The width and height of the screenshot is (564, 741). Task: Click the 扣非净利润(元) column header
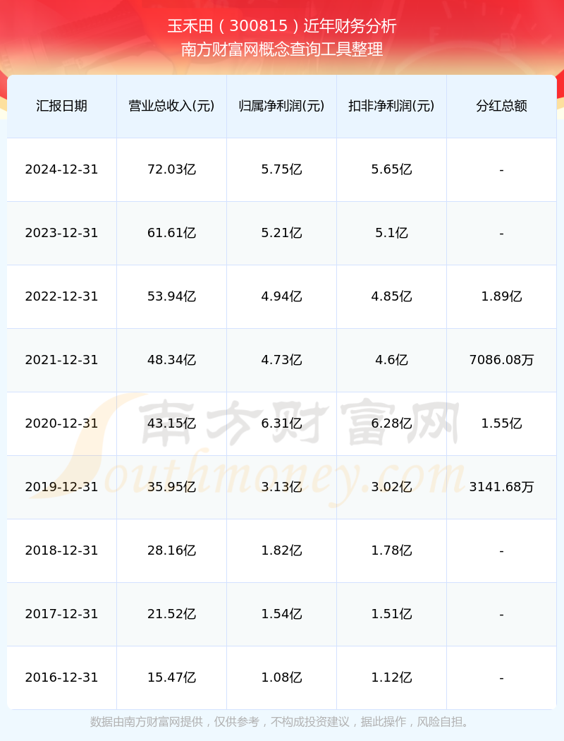coord(392,106)
